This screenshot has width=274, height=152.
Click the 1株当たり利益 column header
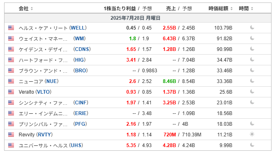tap(120, 8)
